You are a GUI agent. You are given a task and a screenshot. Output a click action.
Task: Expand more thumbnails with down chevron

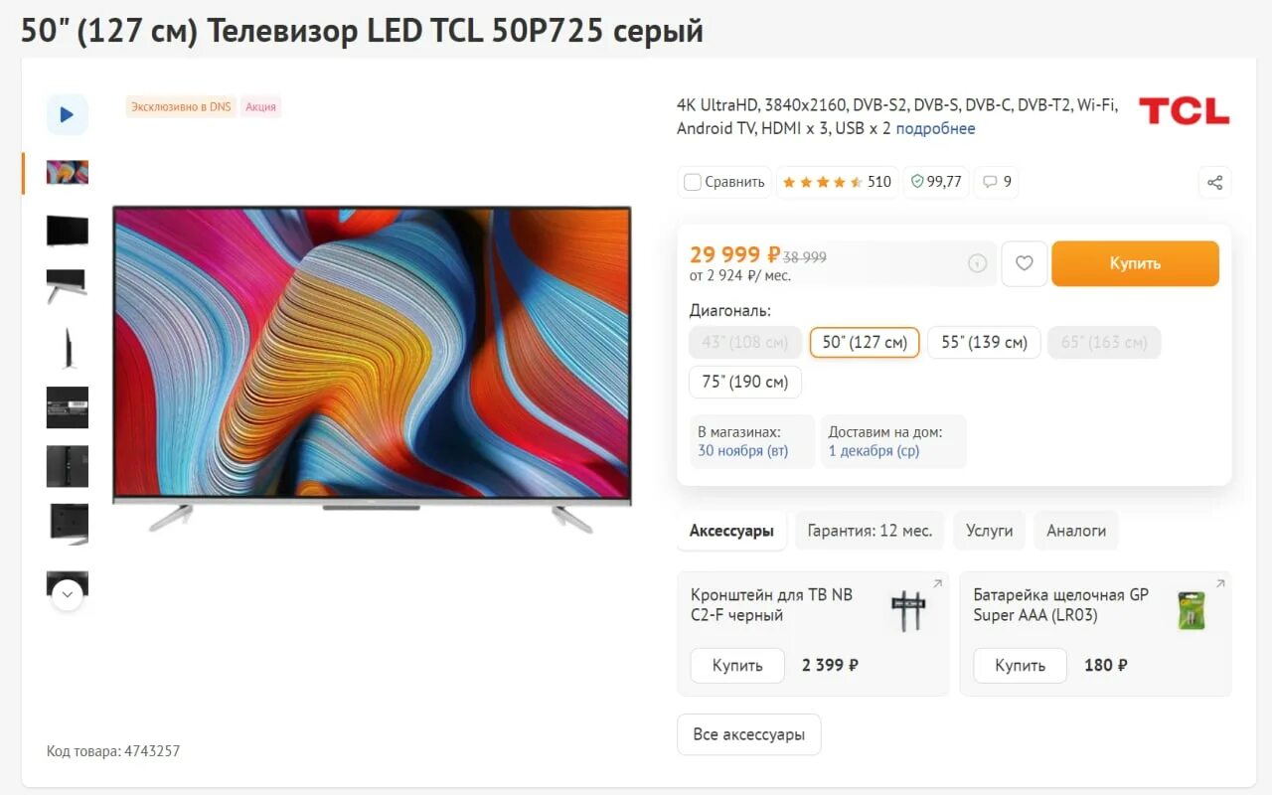pos(67,595)
